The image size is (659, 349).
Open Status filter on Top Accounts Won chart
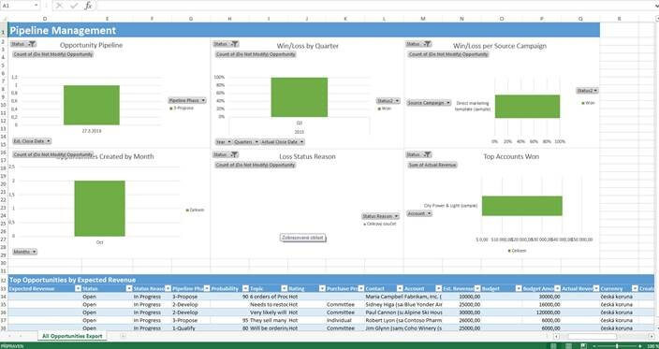(x=418, y=155)
